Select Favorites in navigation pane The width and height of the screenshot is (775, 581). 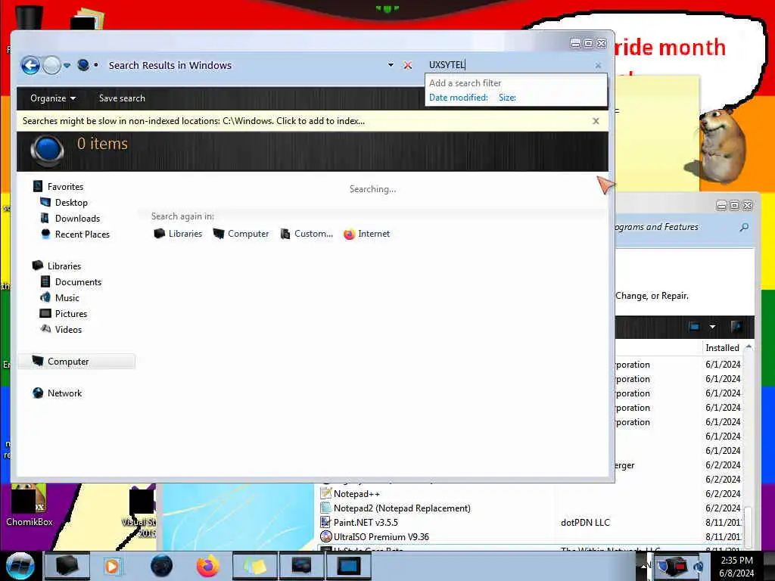[65, 186]
